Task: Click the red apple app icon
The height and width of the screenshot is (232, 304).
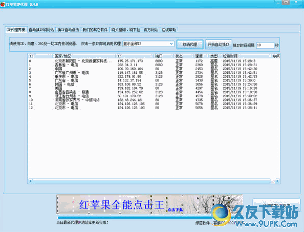Action: (3, 4)
